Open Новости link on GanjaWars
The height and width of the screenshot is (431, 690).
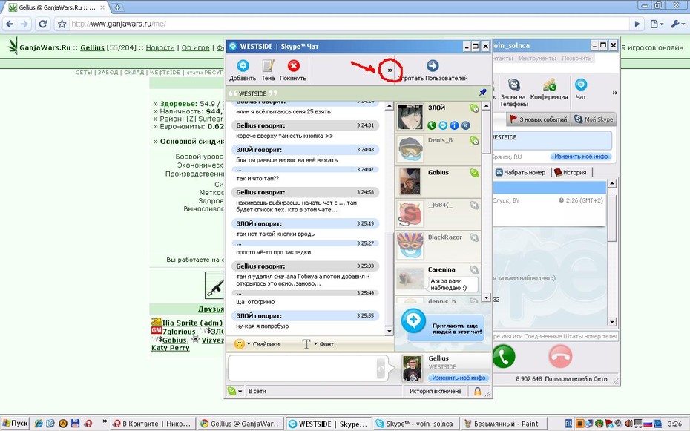pos(160,47)
